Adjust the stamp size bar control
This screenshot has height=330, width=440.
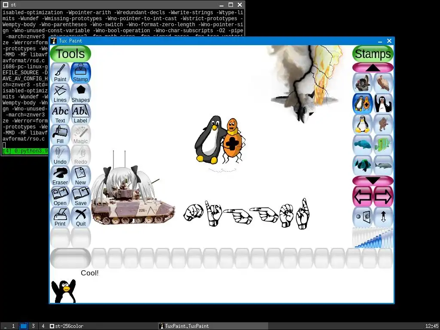pos(373,238)
